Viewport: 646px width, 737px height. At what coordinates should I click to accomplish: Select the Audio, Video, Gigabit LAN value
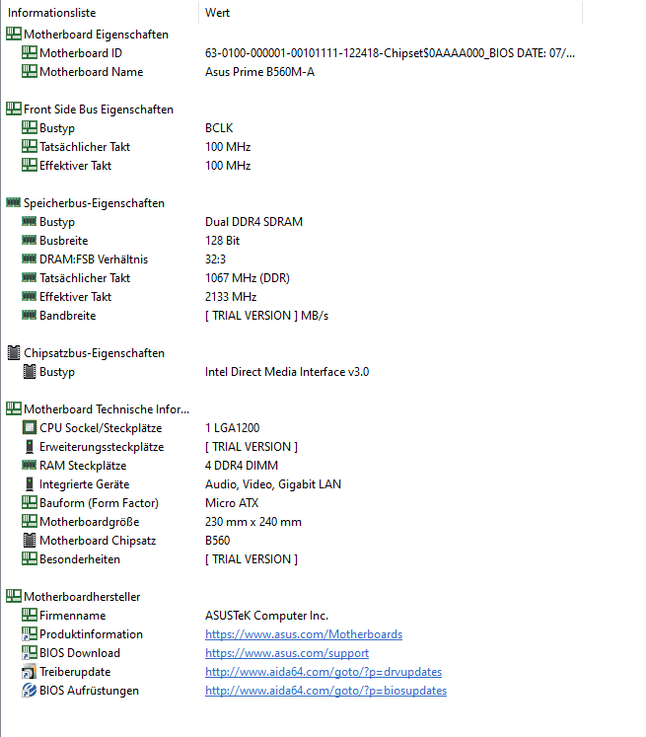tap(273, 484)
